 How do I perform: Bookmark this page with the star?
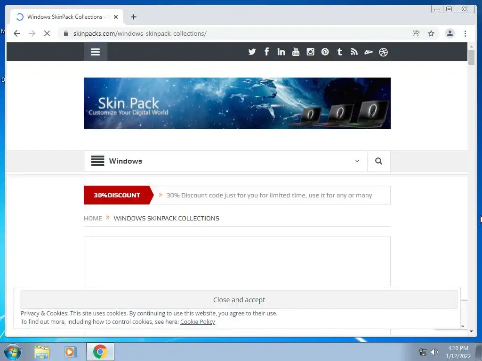[x=431, y=33]
